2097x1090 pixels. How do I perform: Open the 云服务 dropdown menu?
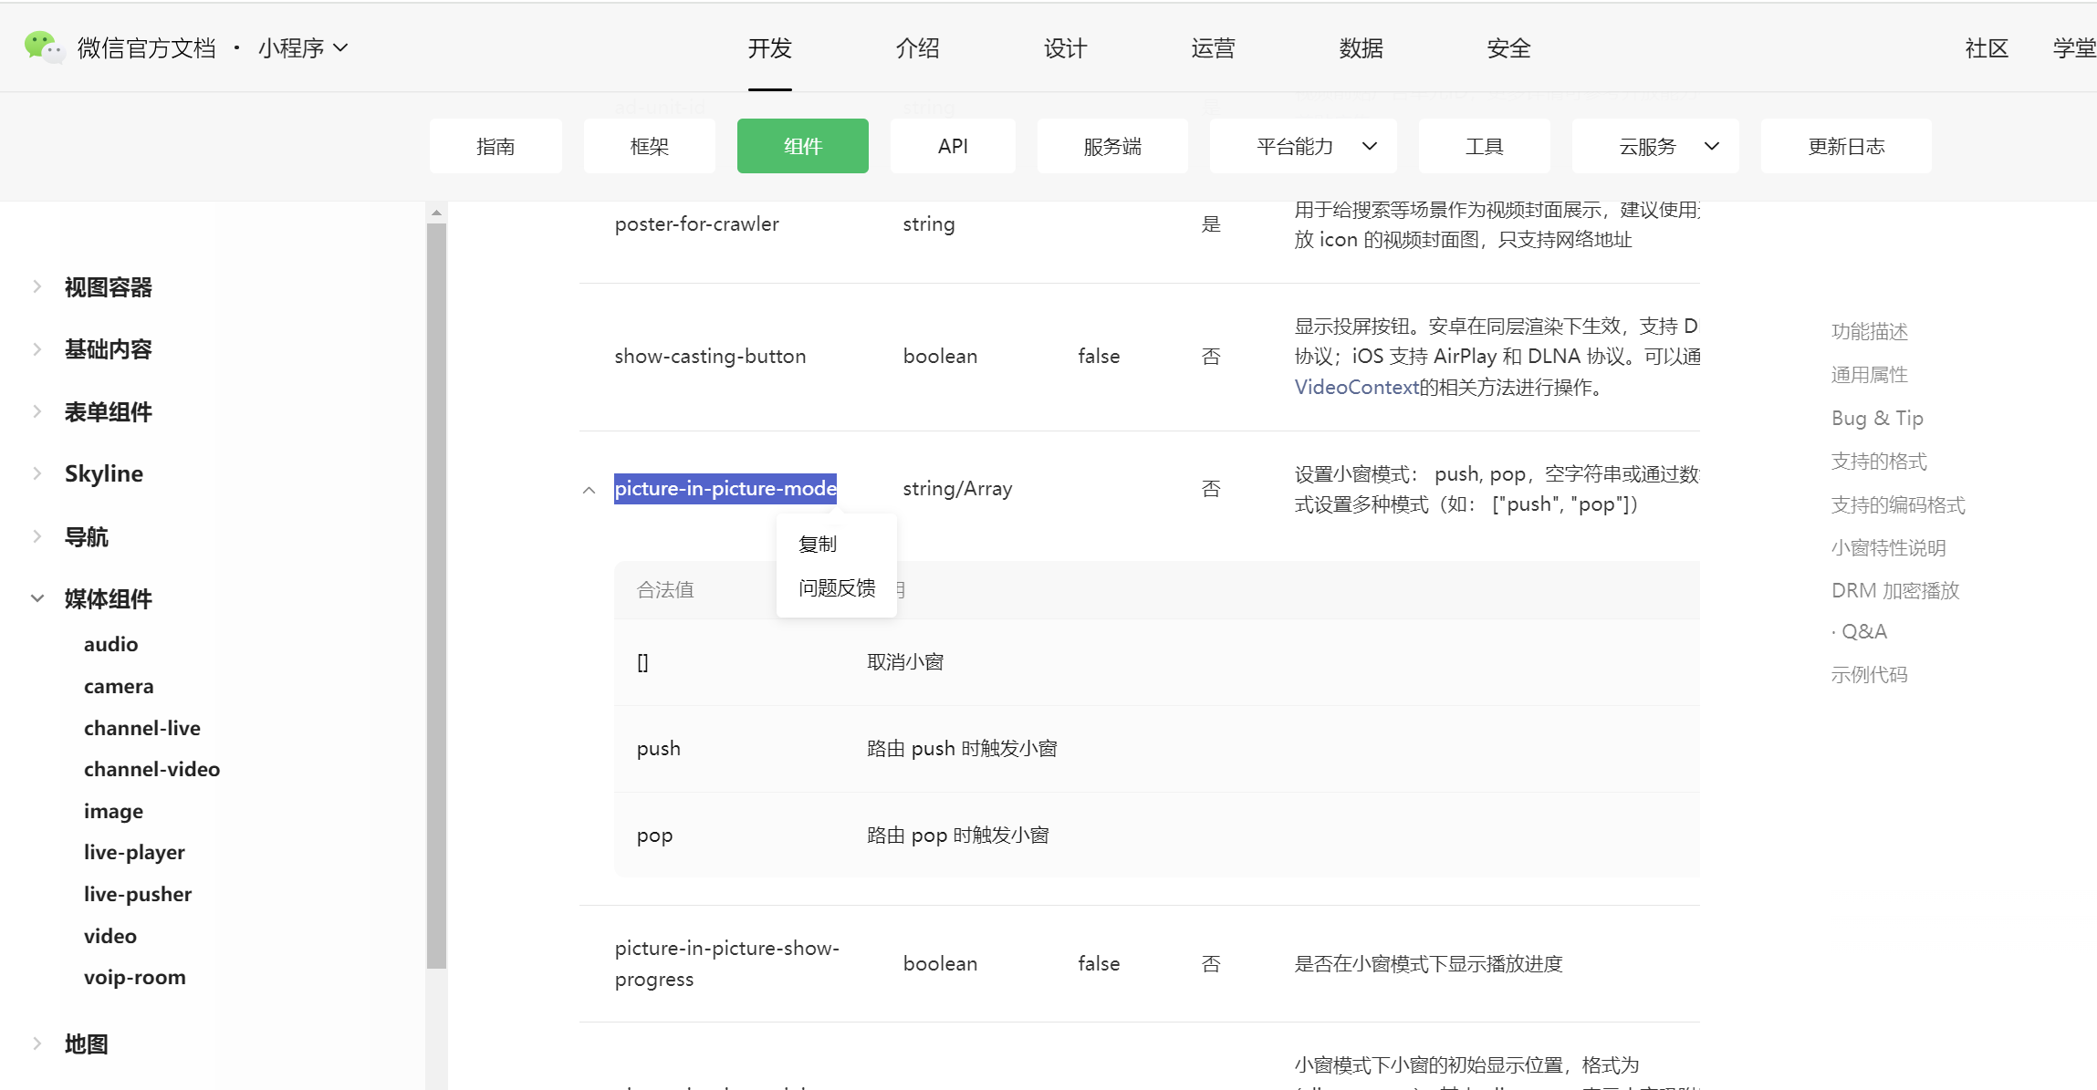coord(1655,146)
